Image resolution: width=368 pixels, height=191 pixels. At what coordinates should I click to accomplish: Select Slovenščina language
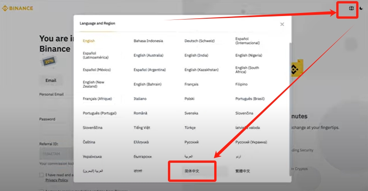[93, 128]
